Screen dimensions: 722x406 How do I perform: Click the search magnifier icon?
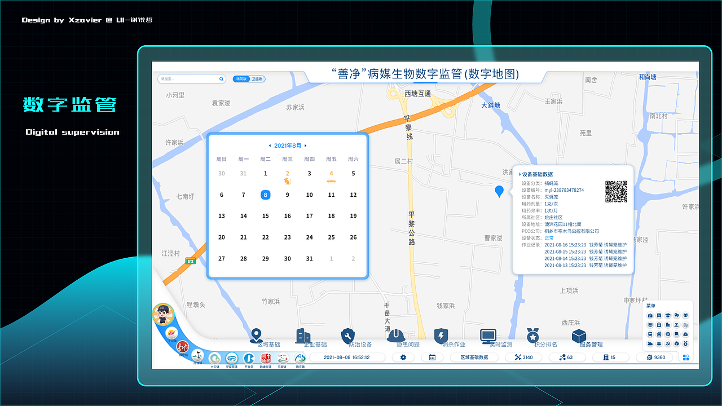221,79
